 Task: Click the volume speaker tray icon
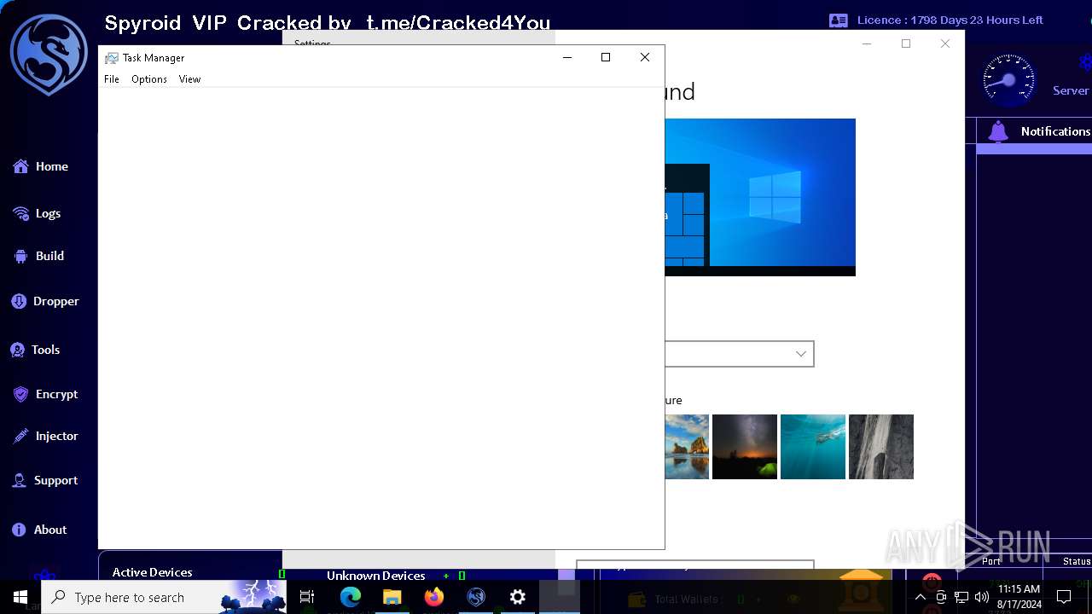(x=982, y=597)
